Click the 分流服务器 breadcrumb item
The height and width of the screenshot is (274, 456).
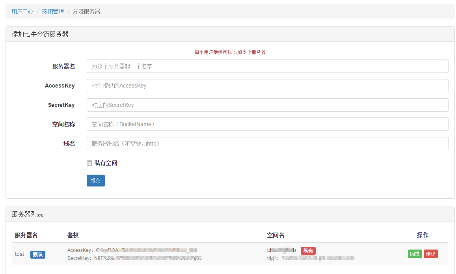[x=86, y=12]
